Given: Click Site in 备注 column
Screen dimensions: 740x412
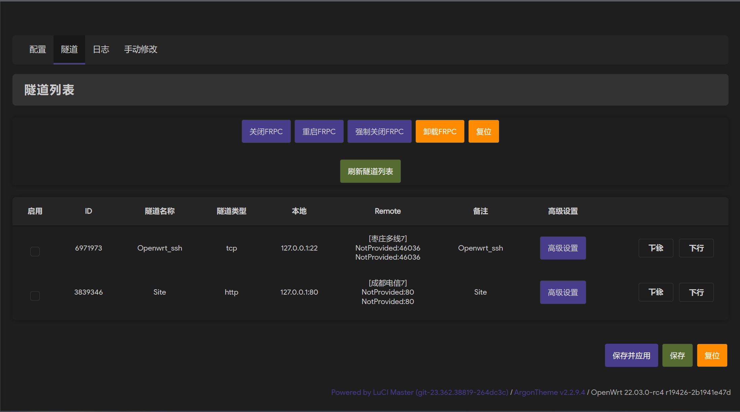Looking at the screenshot, I should click(480, 292).
